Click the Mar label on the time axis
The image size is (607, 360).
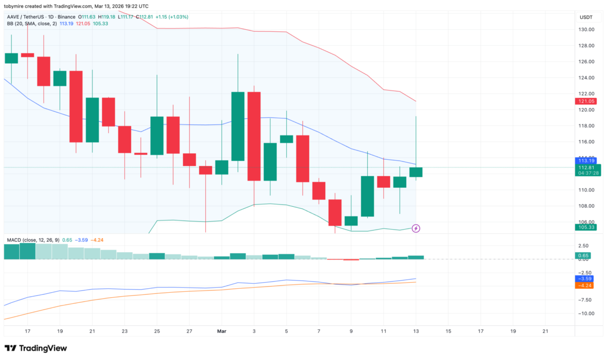pos(222,331)
